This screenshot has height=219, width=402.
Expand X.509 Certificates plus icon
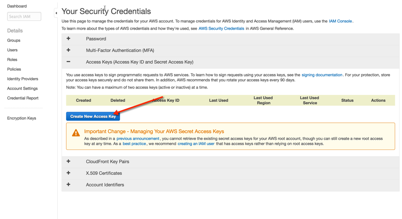pos(68,173)
